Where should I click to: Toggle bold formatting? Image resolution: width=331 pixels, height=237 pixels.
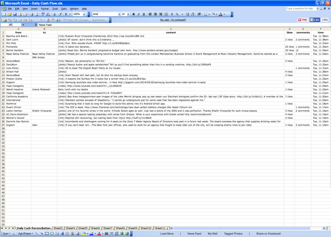click(x=134, y=14)
